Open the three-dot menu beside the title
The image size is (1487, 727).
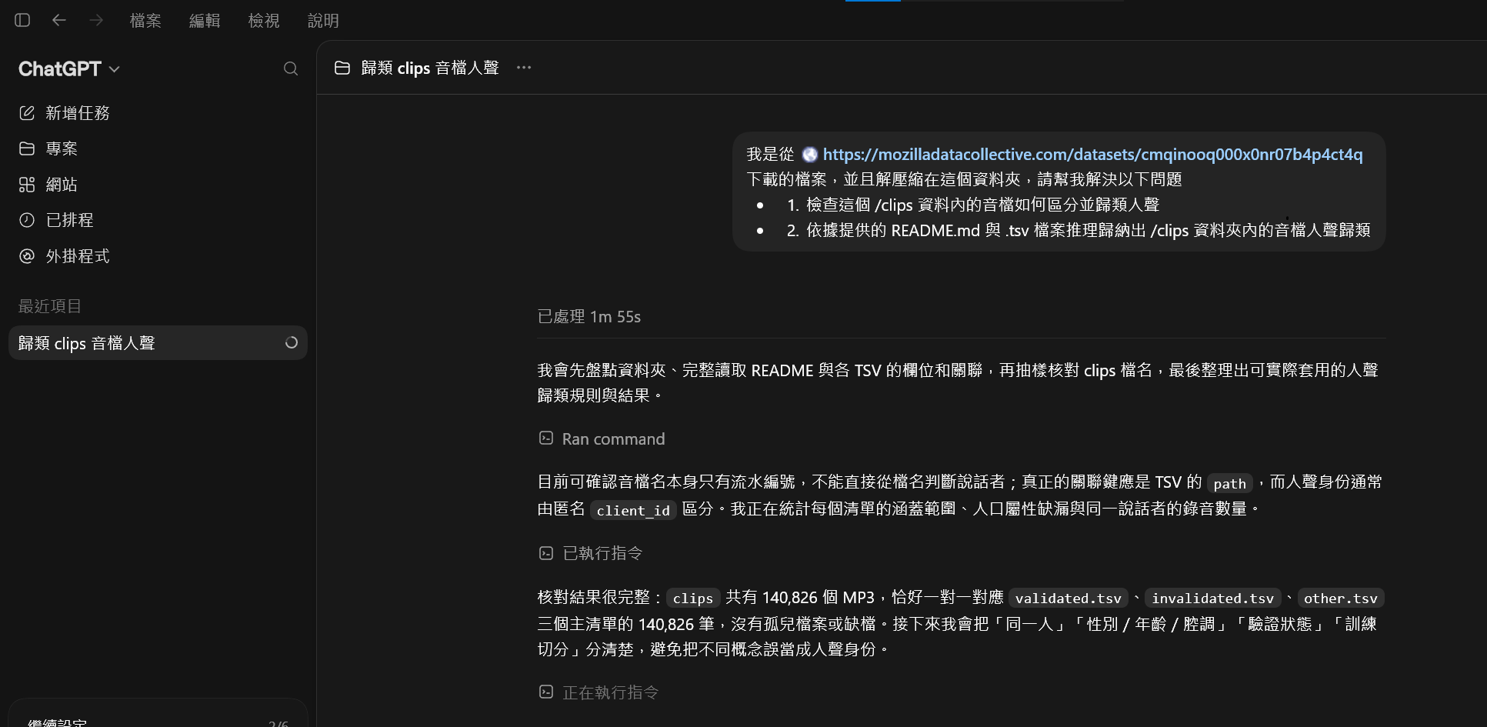524,68
